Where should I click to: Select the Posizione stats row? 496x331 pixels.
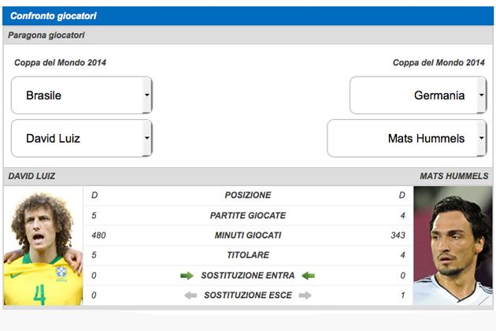point(247,195)
